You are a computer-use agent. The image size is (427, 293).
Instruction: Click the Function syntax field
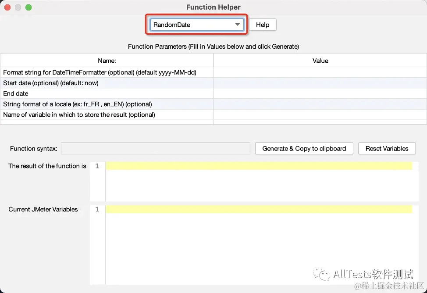click(156, 149)
